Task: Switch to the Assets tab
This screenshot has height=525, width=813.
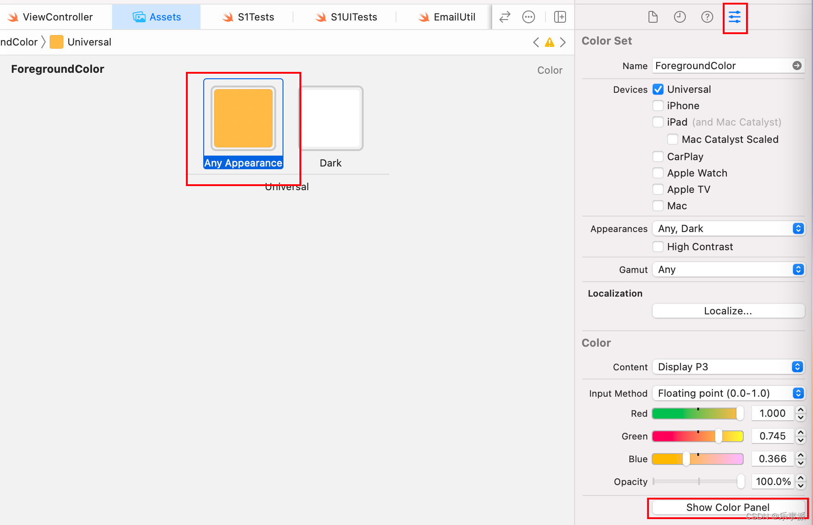Action: pos(156,17)
